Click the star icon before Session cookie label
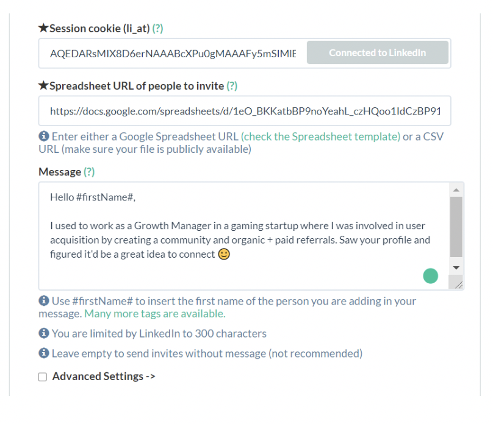 (43, 28)
